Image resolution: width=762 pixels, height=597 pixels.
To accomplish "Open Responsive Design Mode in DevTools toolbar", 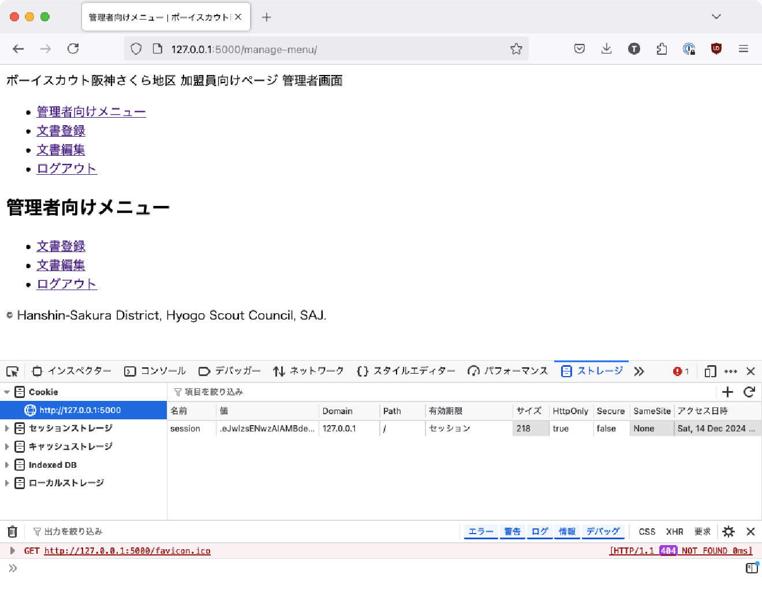I will (709, 371).
